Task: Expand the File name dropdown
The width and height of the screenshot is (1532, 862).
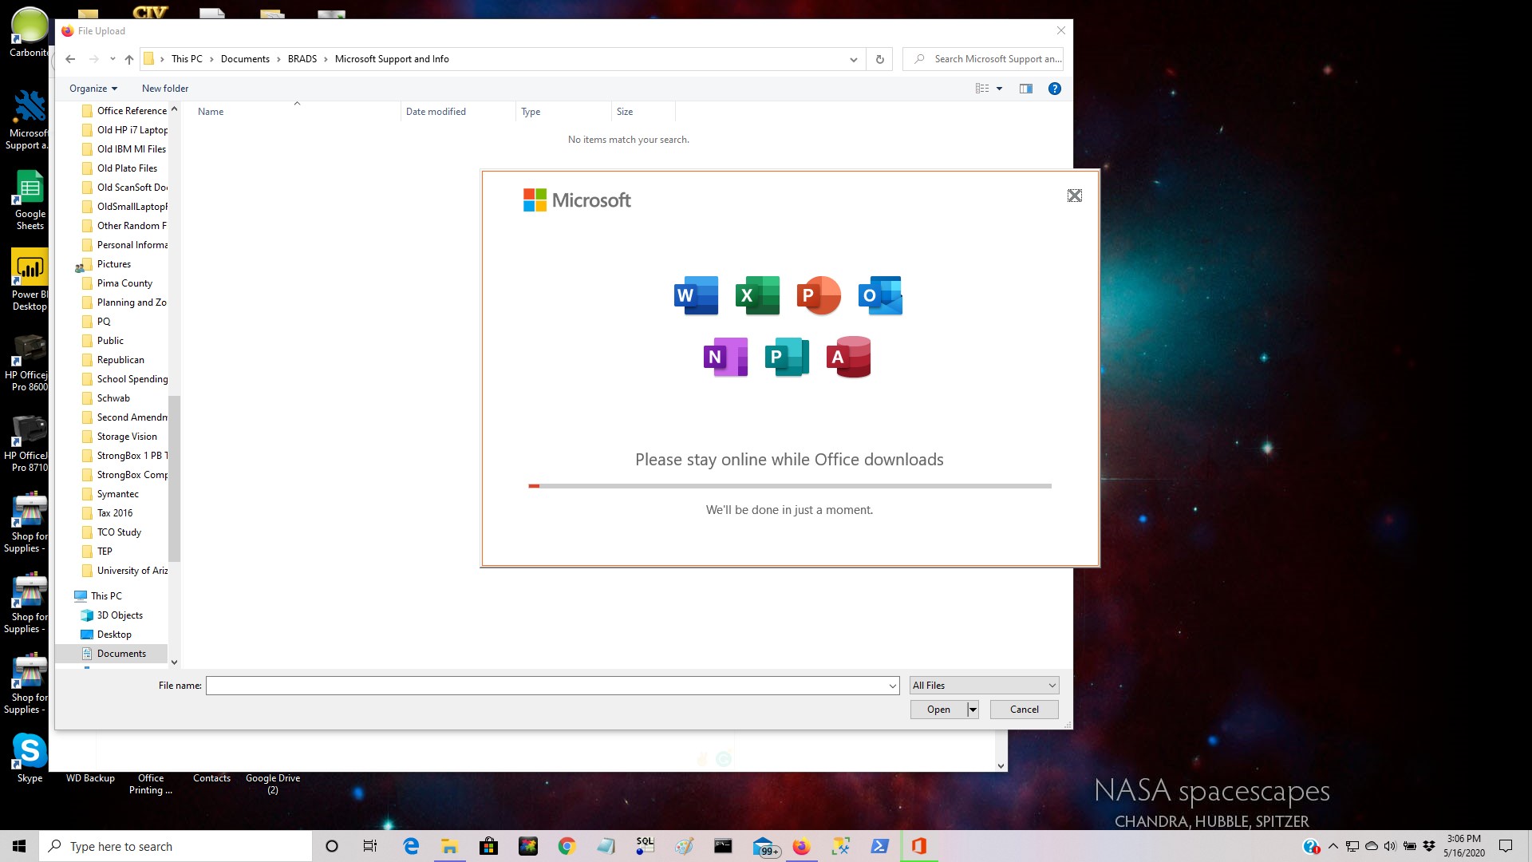Action: click(x=893, y=686)
